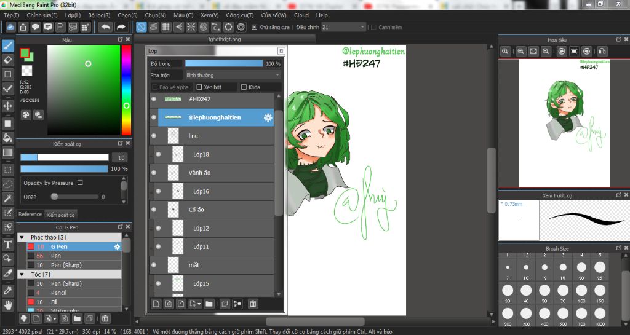Viewport: 630px width, 335px height.
Task: Click the Undo arrow in toolbar
Action: coord(106,27)
